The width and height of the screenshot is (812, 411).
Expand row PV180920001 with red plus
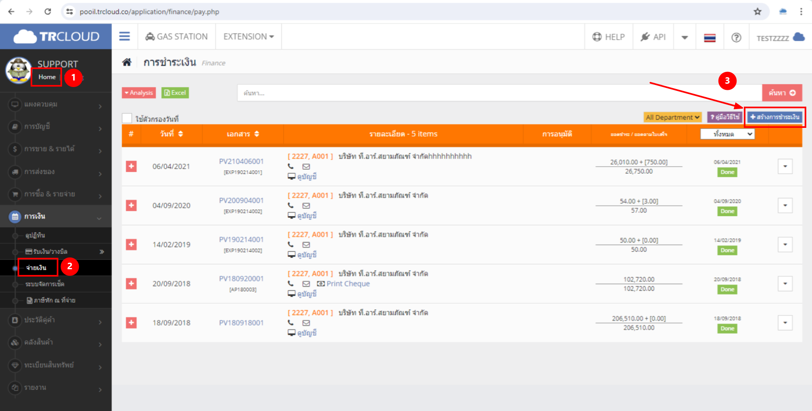[131, 284]
